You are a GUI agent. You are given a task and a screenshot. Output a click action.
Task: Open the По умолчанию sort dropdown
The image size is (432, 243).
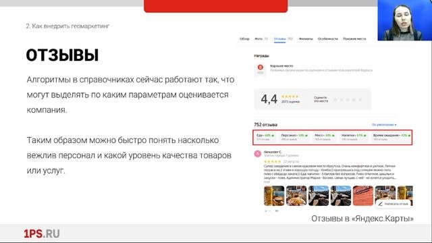(x=384, y=125)
